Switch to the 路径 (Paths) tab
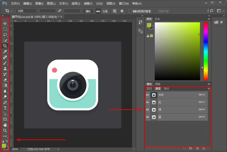 [166, 89]
